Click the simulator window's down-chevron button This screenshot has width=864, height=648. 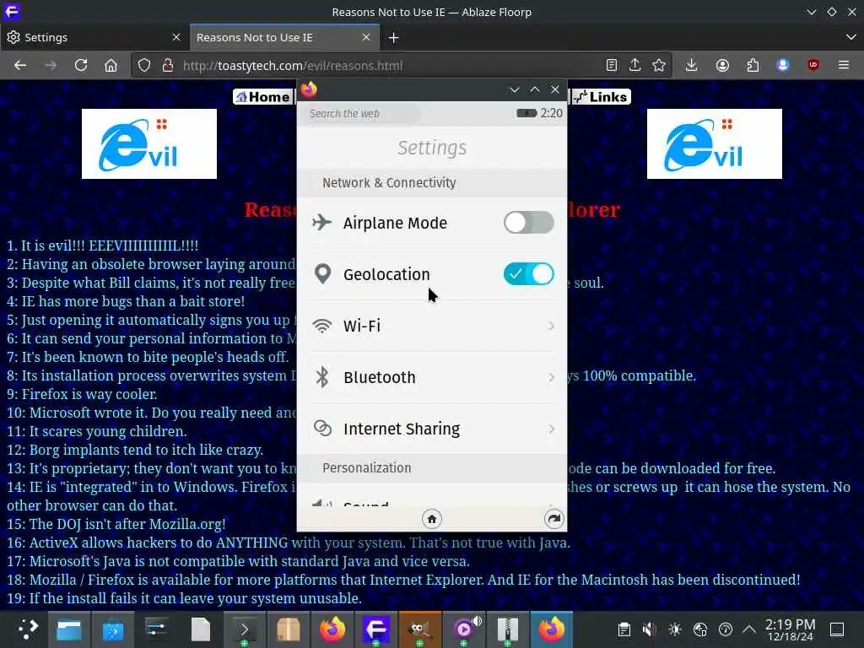click(x=515, y=89)
